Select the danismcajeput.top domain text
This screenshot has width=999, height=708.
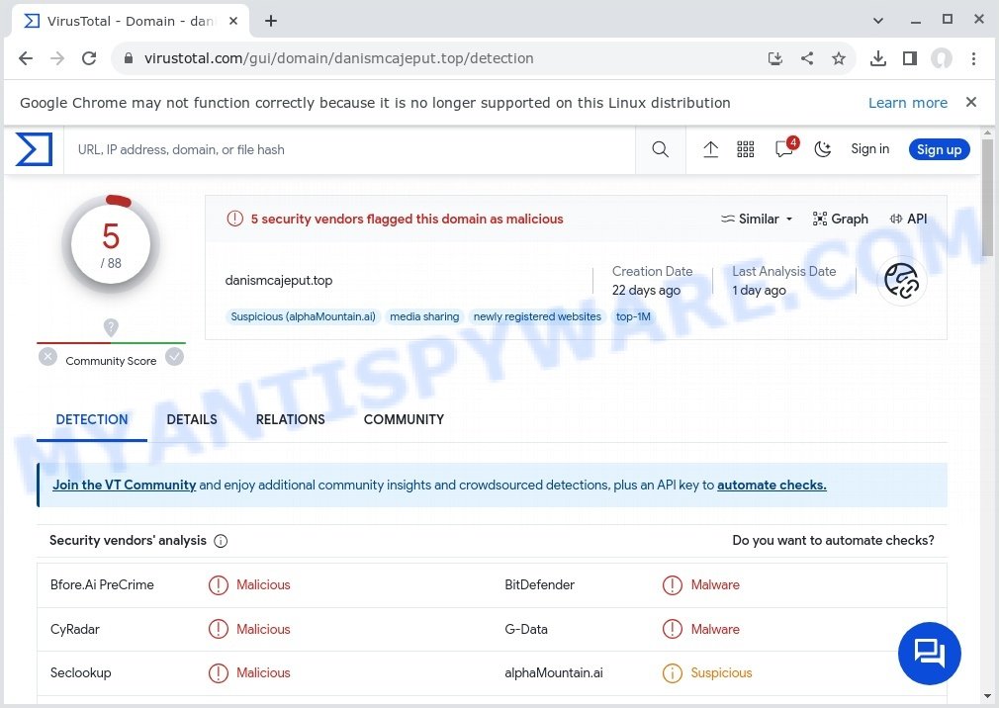coord(278,280)
